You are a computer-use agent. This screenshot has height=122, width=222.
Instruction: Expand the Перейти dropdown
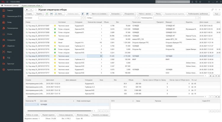pyautogui.click(x=39, y=14)
